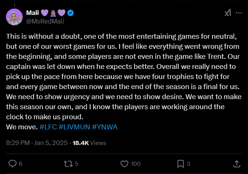The width and height of the screenshot is (248, 174).
Task: Click the like count 100
Action: pos(136,164)
